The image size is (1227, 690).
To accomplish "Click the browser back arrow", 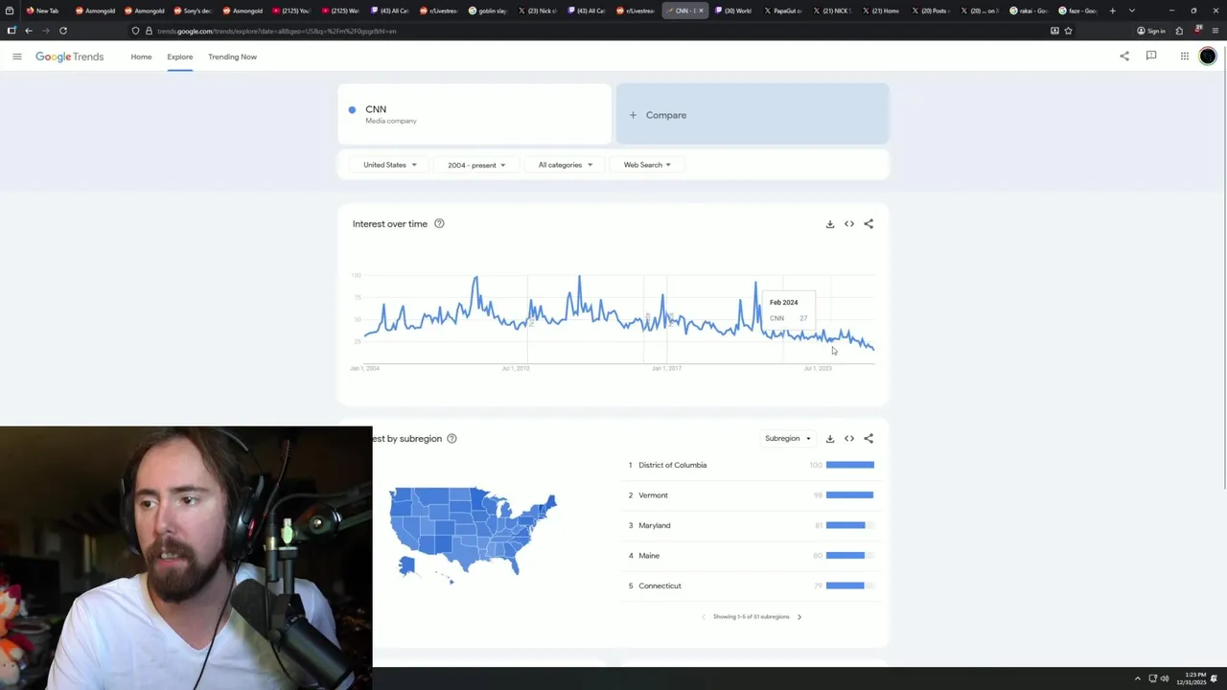I will 29,31.
